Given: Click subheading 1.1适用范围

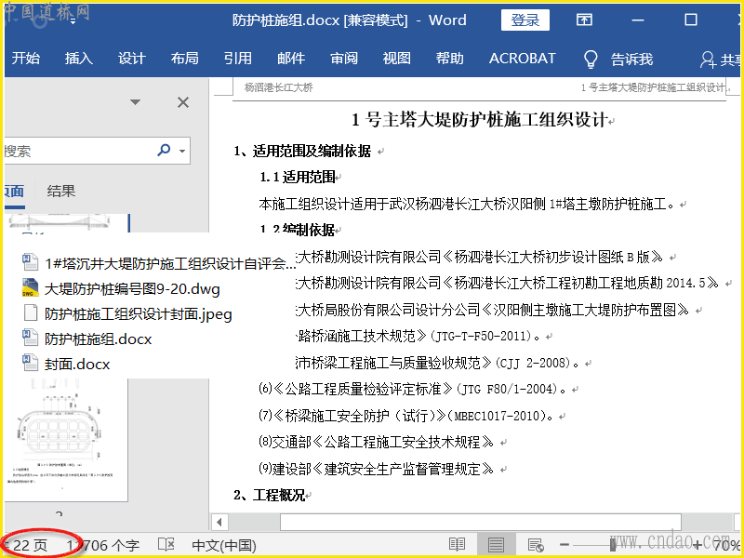Looking at the screenshot, I should point(298,177).
